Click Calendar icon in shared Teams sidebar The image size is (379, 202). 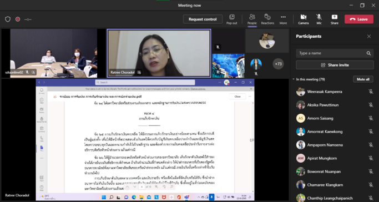pos(42,129)
